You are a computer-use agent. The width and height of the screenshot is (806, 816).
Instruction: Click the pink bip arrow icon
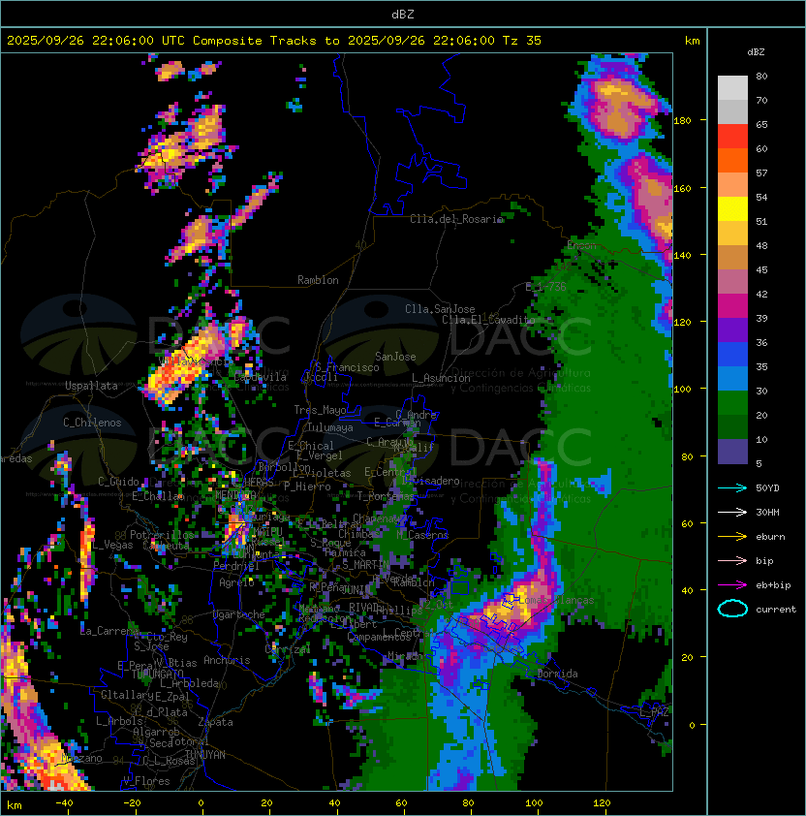(x=732, y=561)
